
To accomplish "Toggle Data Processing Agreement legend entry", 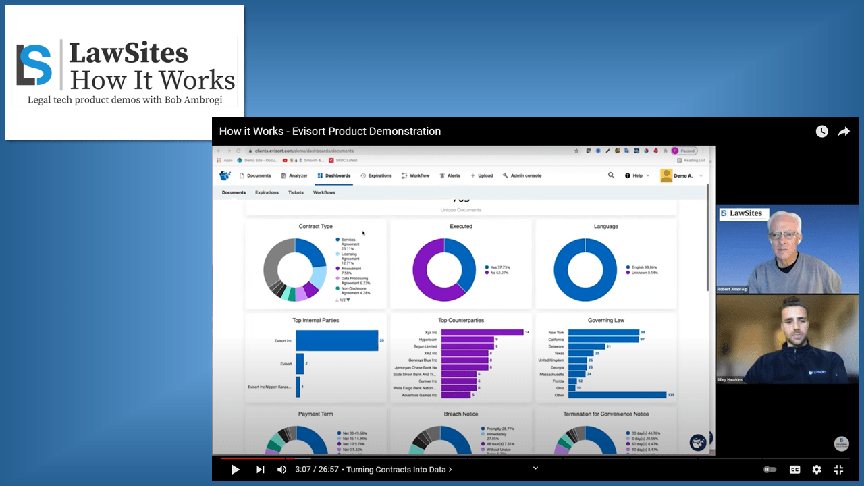I will pos(352,279).
